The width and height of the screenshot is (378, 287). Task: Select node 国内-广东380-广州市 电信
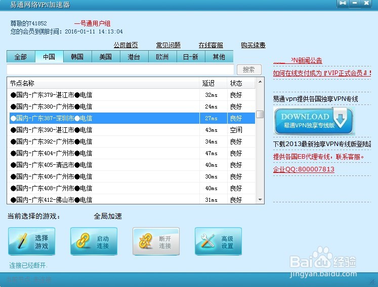[132, 106]
